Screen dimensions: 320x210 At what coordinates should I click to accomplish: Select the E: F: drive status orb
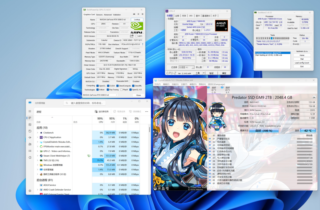tap(222, 88)
